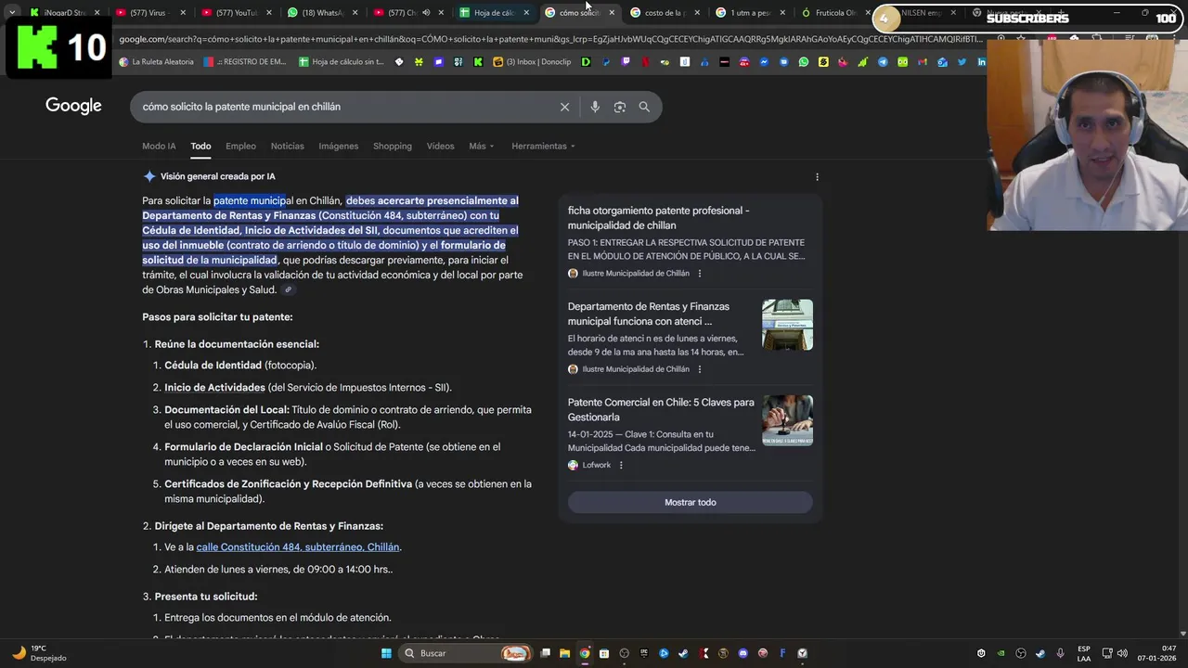Switch to the costo de la browser tab
This screenshot has height=668, width=1188.
(657, 13)
